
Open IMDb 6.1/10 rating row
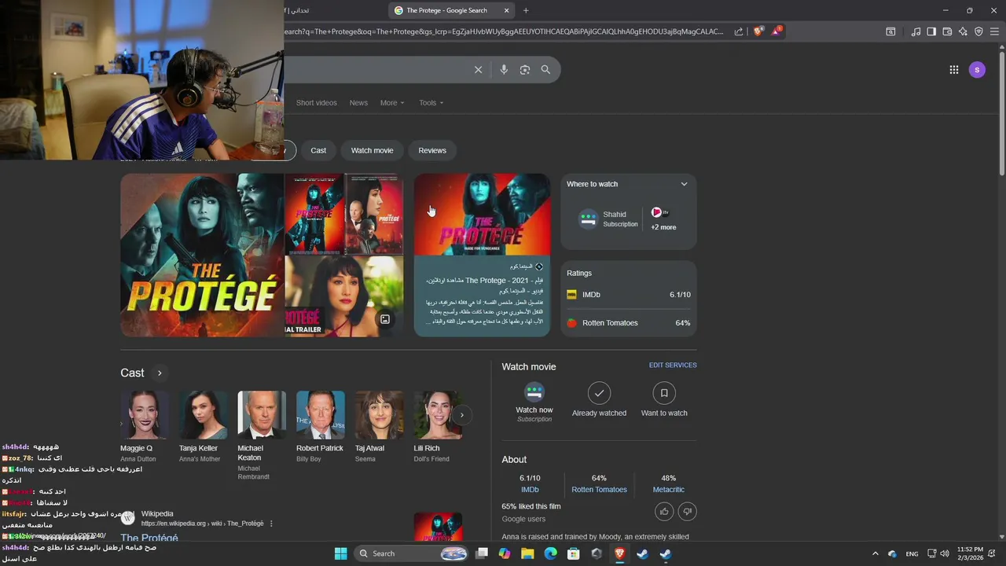tap(629, 295)
